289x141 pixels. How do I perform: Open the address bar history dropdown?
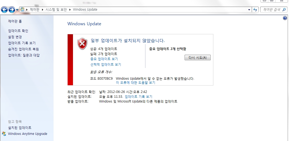[249, 10]
